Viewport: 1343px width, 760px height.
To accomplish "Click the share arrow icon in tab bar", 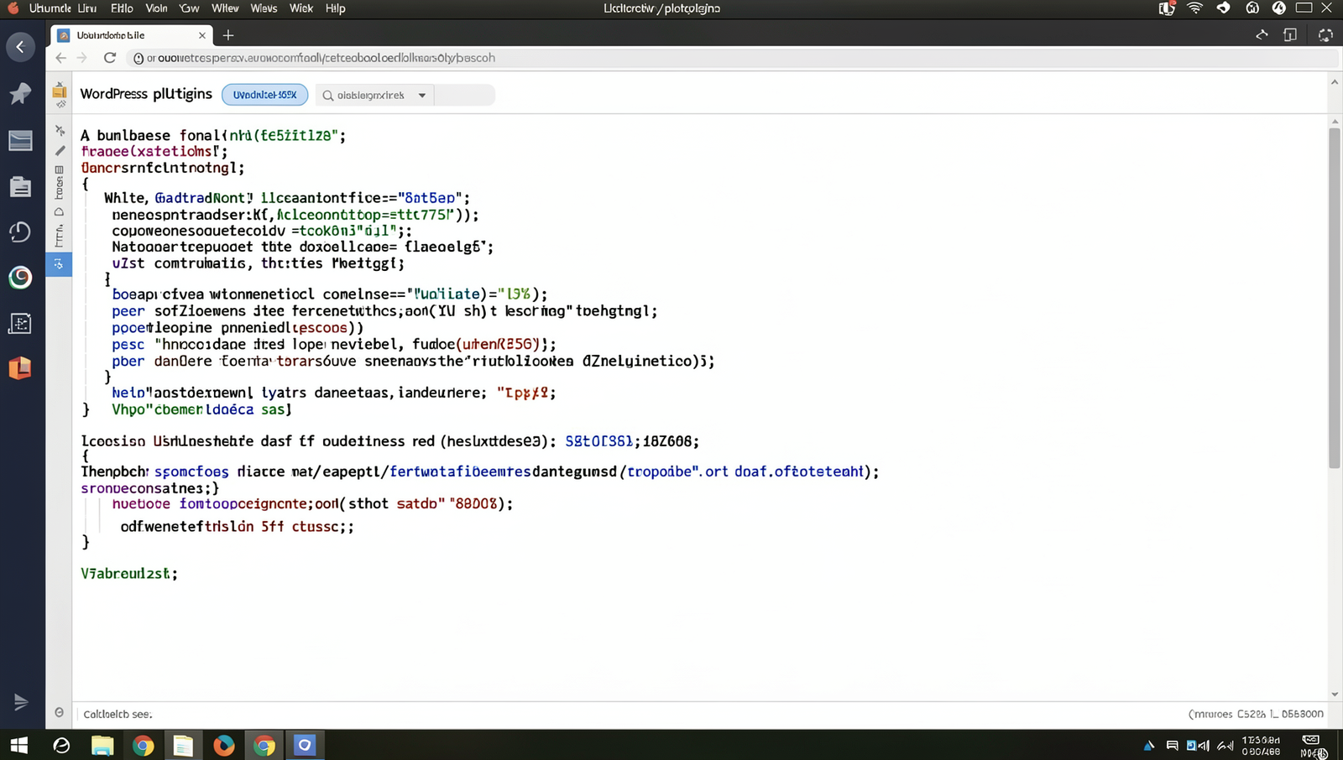I will 1262,34.
